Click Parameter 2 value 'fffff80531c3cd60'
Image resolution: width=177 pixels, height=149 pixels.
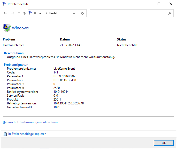65,80
